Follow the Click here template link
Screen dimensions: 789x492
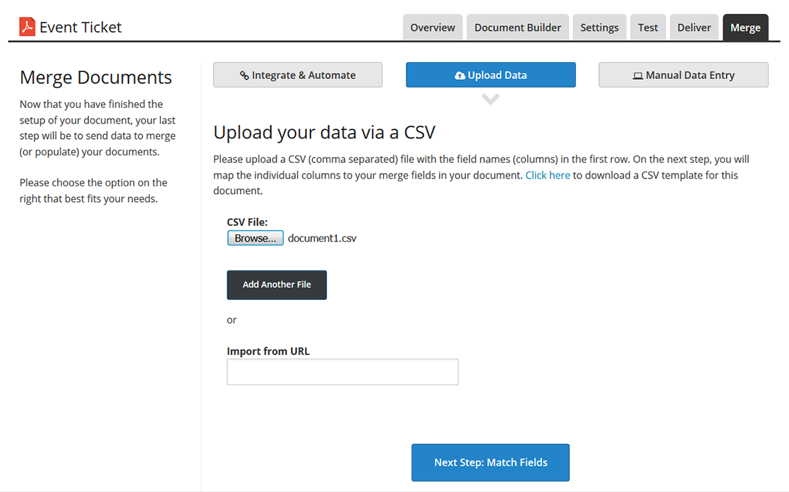[548, 175]
